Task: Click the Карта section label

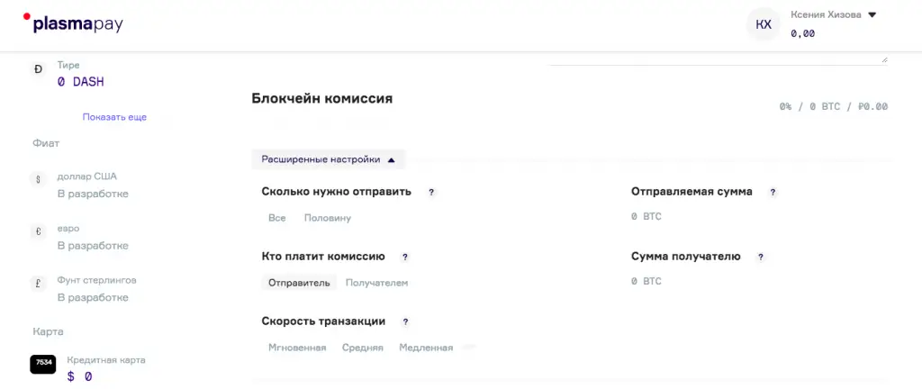Action: click(x=48, y=332)
